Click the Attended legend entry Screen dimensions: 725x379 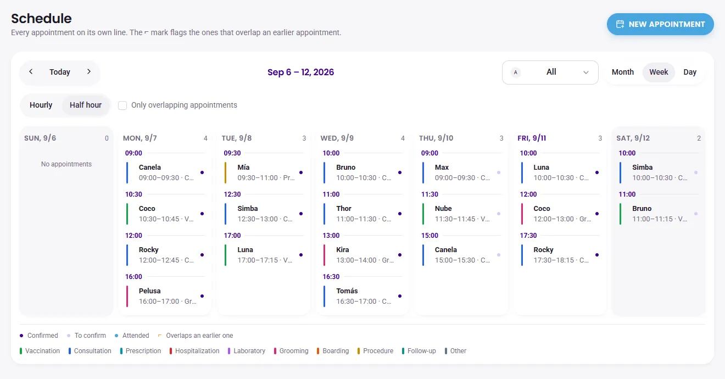132,336
